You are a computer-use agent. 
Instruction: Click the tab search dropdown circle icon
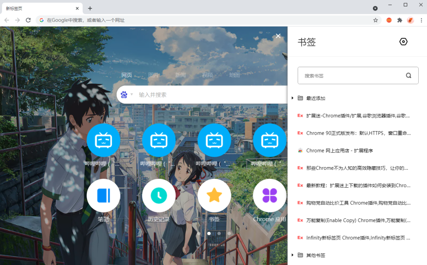pyautogui.click(x=375, y=8)
